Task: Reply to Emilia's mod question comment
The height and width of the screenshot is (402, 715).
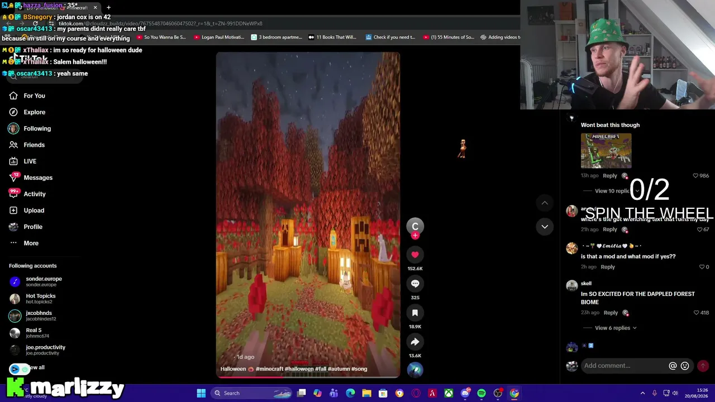Action: click(608, 267)
